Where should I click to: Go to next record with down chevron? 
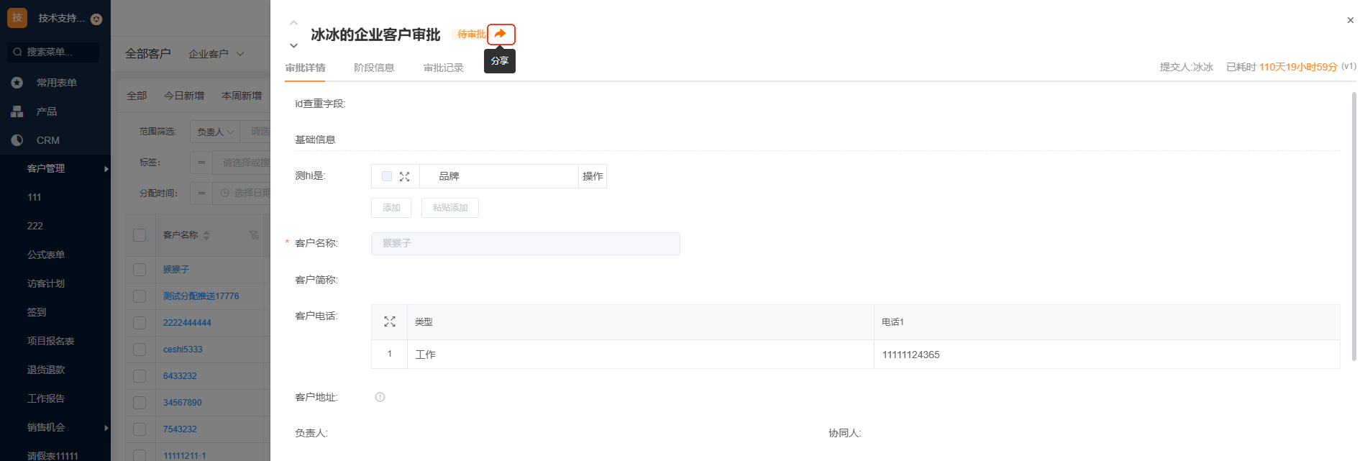pos(293,45)
